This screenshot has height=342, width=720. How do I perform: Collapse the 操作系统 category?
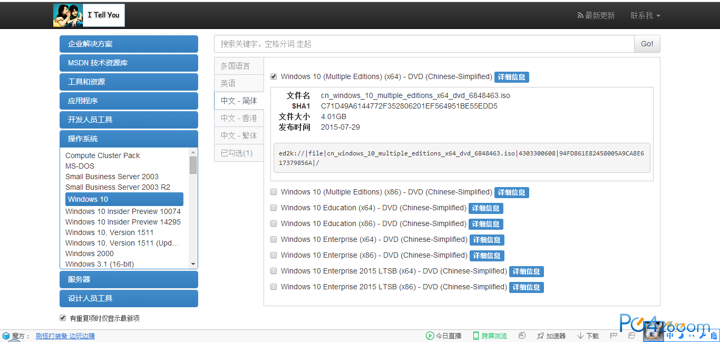129,139
